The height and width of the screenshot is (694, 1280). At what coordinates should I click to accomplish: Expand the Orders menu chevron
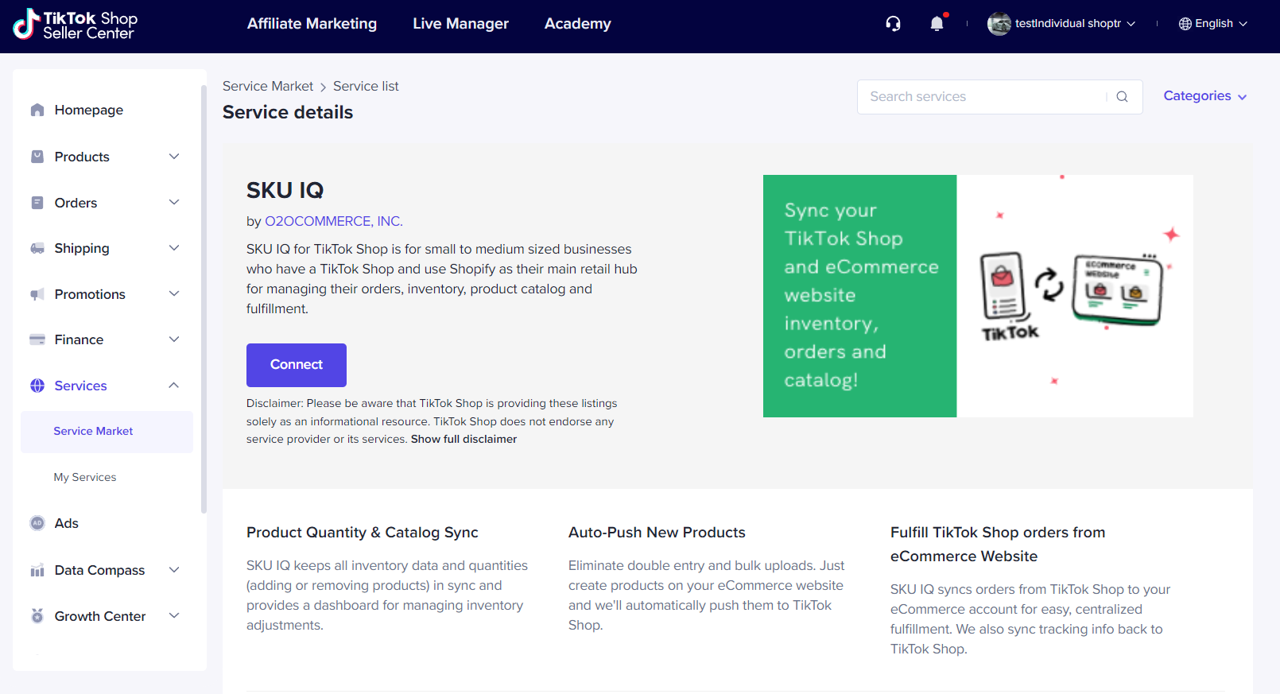pyautogui.click(x=174, y=203)
